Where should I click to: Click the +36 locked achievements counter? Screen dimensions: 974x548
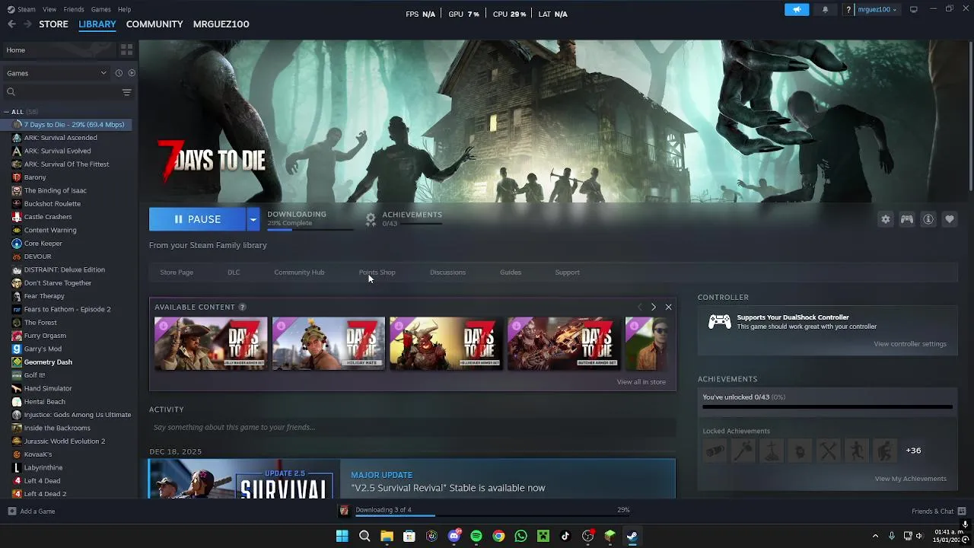pos(913,451)
